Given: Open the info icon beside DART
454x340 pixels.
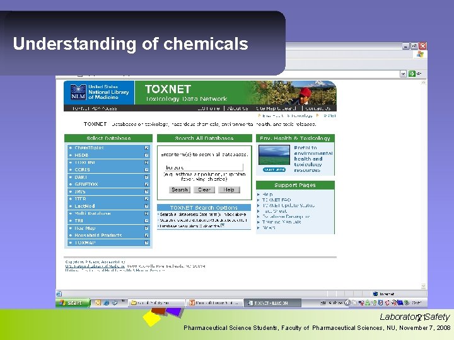Looking at the screenshot, I should point(146,177).
